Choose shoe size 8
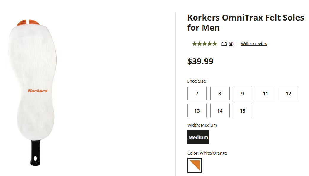 220,93
